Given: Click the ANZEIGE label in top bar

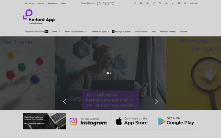Looking at the screenshot, I should (x=194, y=3).
